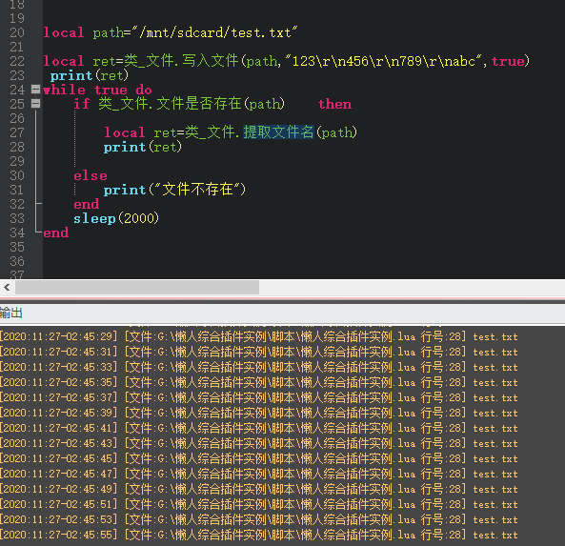Click the final 'end' on line 34
This screenshot has width=565, height=546.
tap(56, 233)
